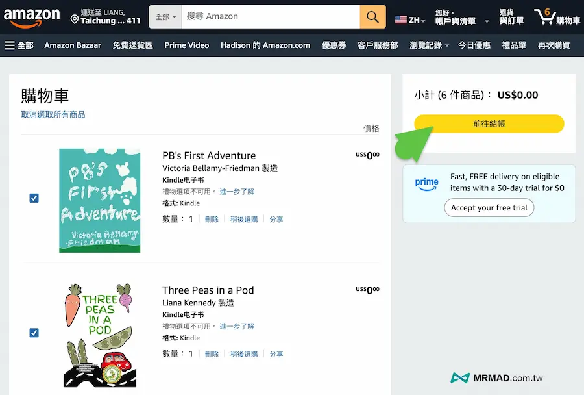Click 分享 for Three Peas in a Pod

(276, 354)
